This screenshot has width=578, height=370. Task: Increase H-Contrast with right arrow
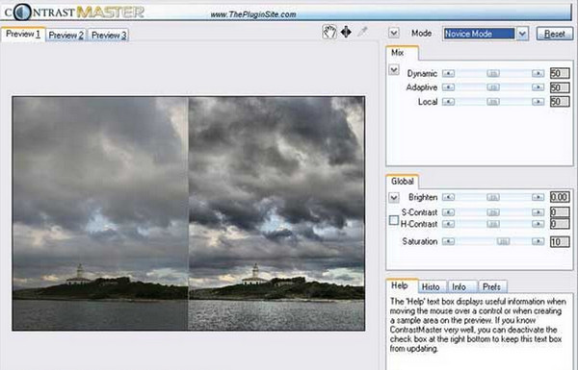coord(538,224)
